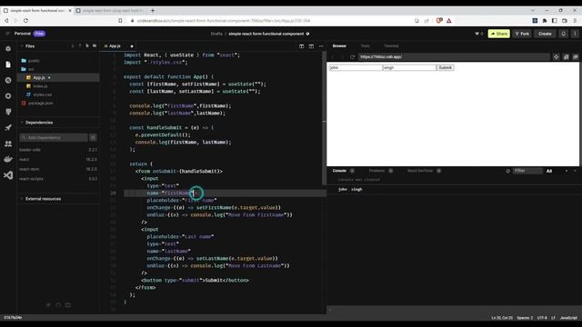582x327 pixels.
Task: Click the Share button
Action: click(499, 34)
